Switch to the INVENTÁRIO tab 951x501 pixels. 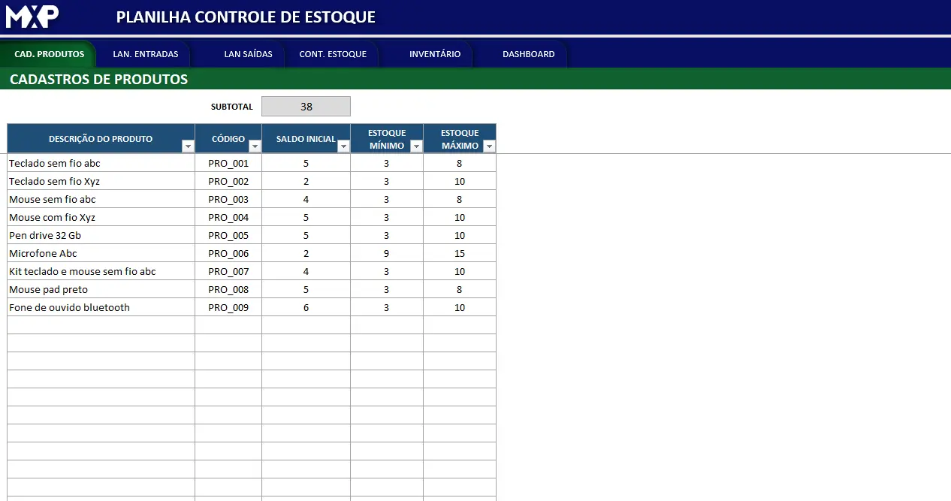tap(435, 54)
